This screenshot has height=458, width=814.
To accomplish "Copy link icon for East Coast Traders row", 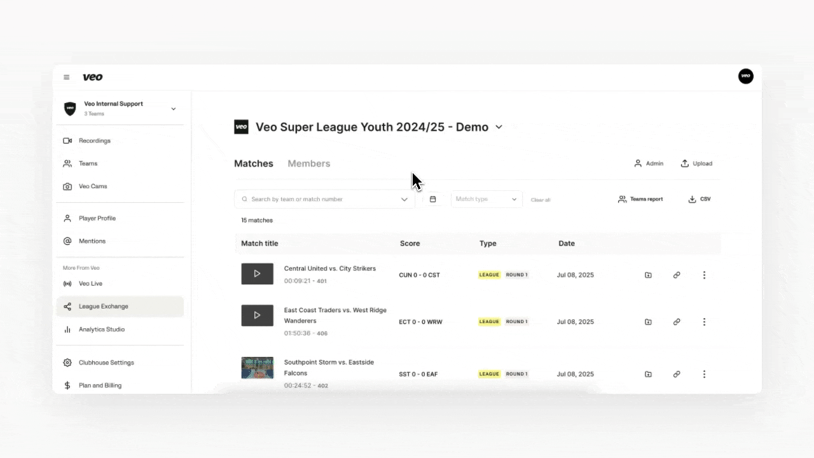I will (x=677, y=322).
